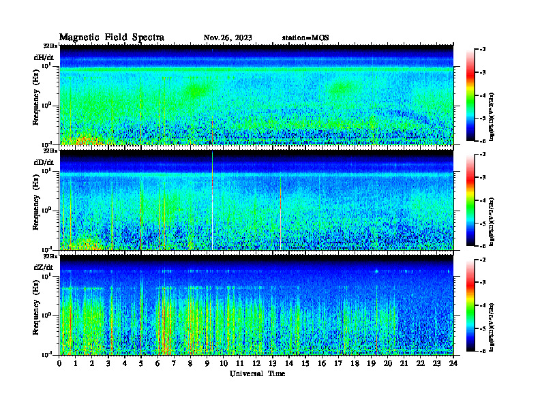540x417 pixels.
Task: Click hour 19 tick label on time axis
Action: click(x=371, y=364)
